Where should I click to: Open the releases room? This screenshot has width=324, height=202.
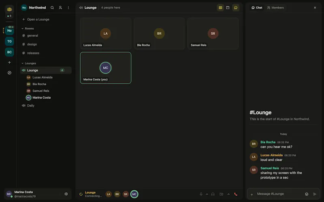pos(46,53)
